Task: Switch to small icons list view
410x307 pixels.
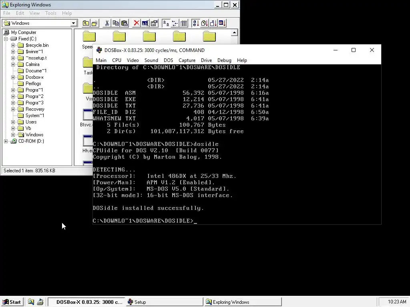Action: tap(175, 23)
